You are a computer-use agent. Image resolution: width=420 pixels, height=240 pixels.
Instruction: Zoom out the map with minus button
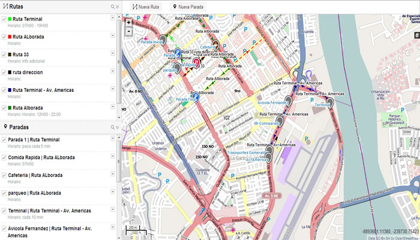click(129, 31)
